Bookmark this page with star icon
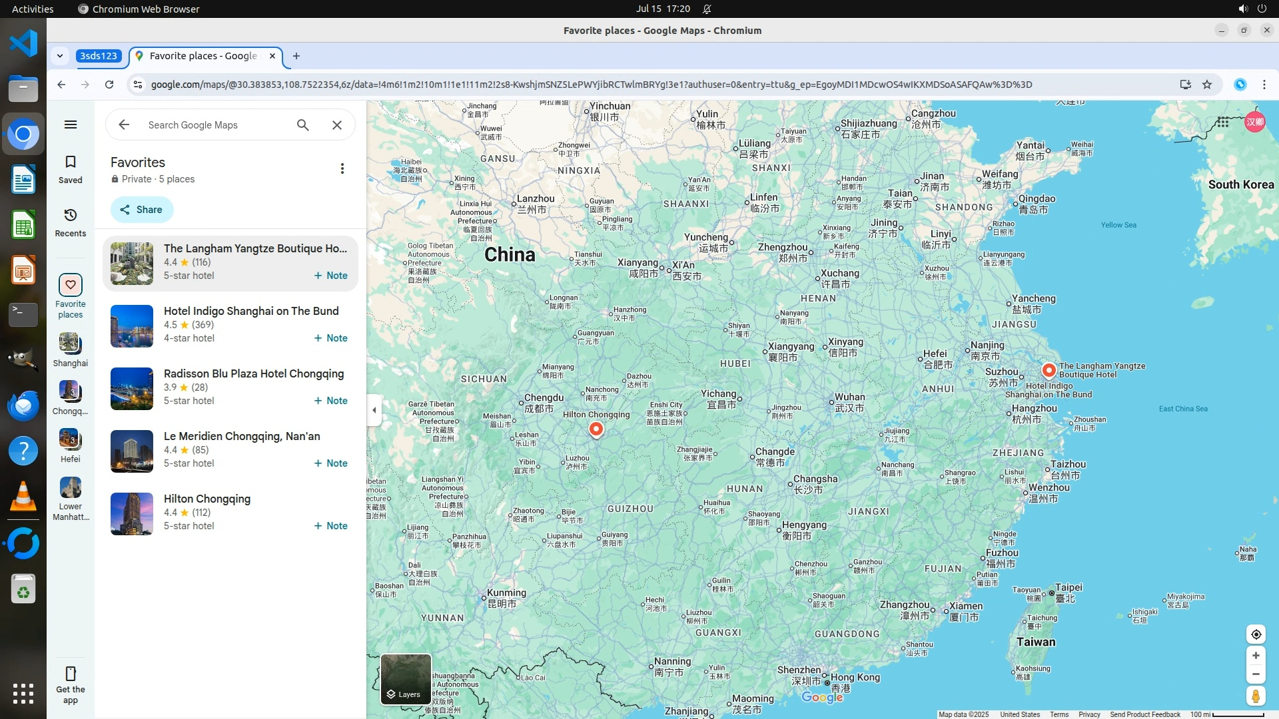 click(x=1207, y=85)
